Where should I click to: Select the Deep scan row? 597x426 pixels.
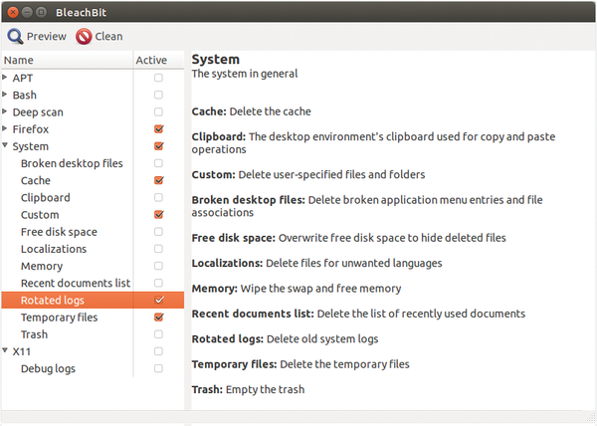pyautogui.click(x=93, y=111)
